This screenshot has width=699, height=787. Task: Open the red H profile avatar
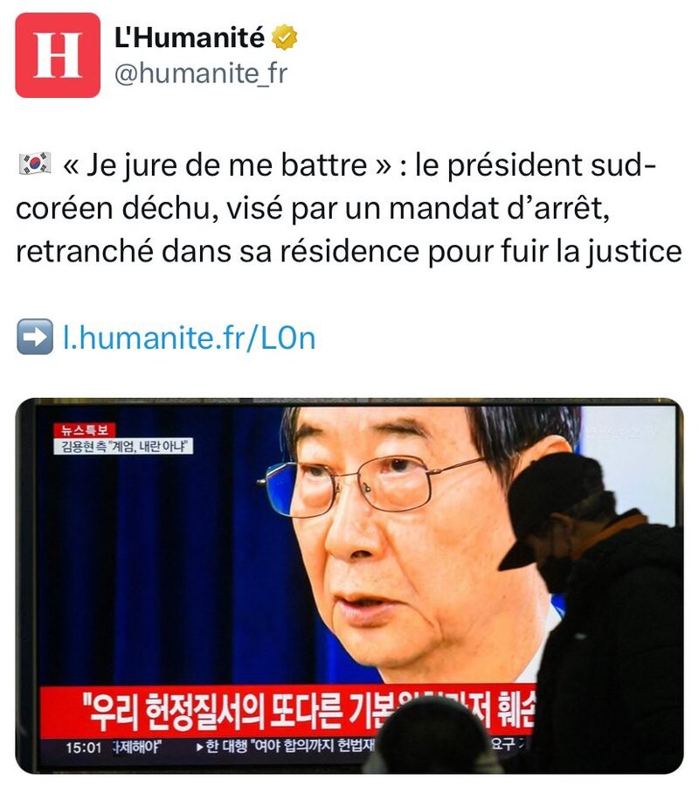[x=58, y=55]
